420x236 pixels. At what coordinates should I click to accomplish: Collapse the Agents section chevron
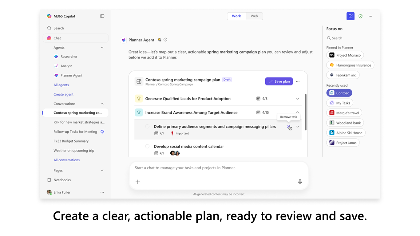(x=102, y=48)
